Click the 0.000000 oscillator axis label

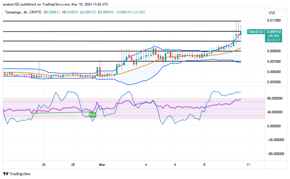click(x=274, y=126)
